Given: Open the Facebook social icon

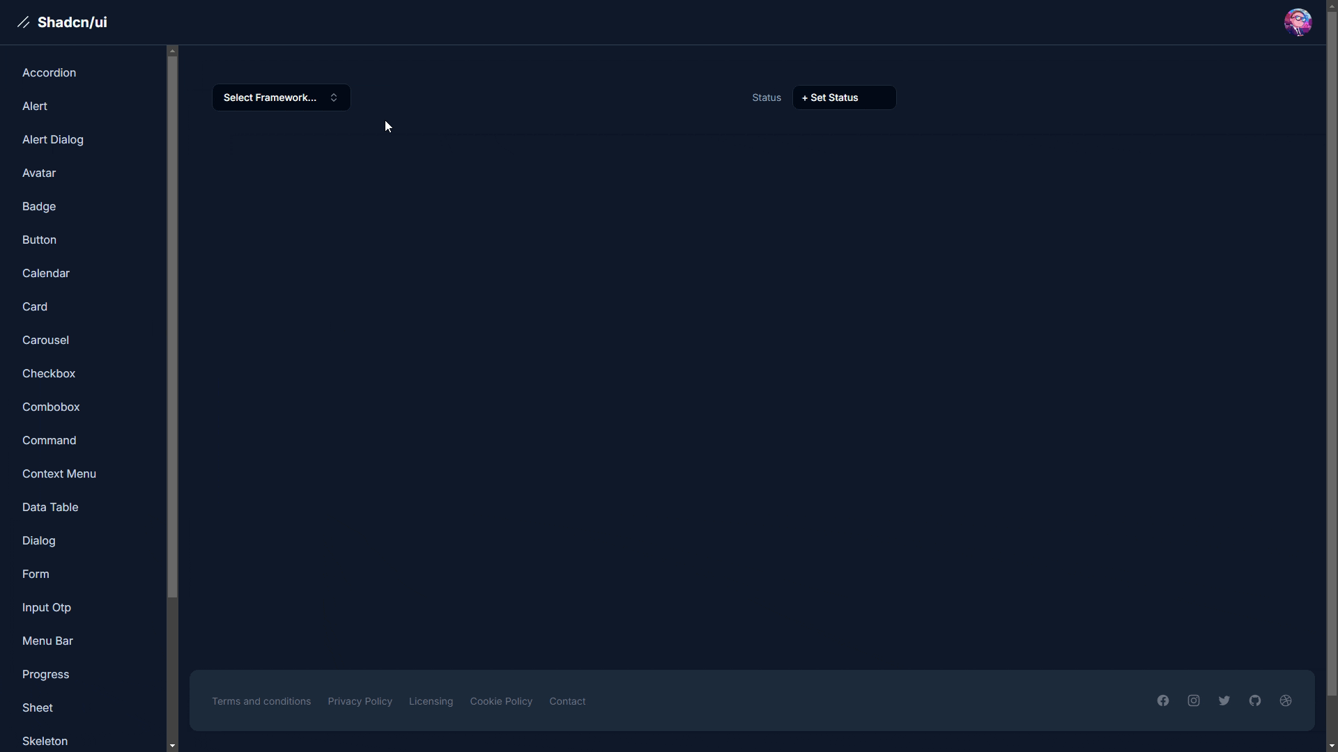Looking at the screenshot, I should 1162,700.
